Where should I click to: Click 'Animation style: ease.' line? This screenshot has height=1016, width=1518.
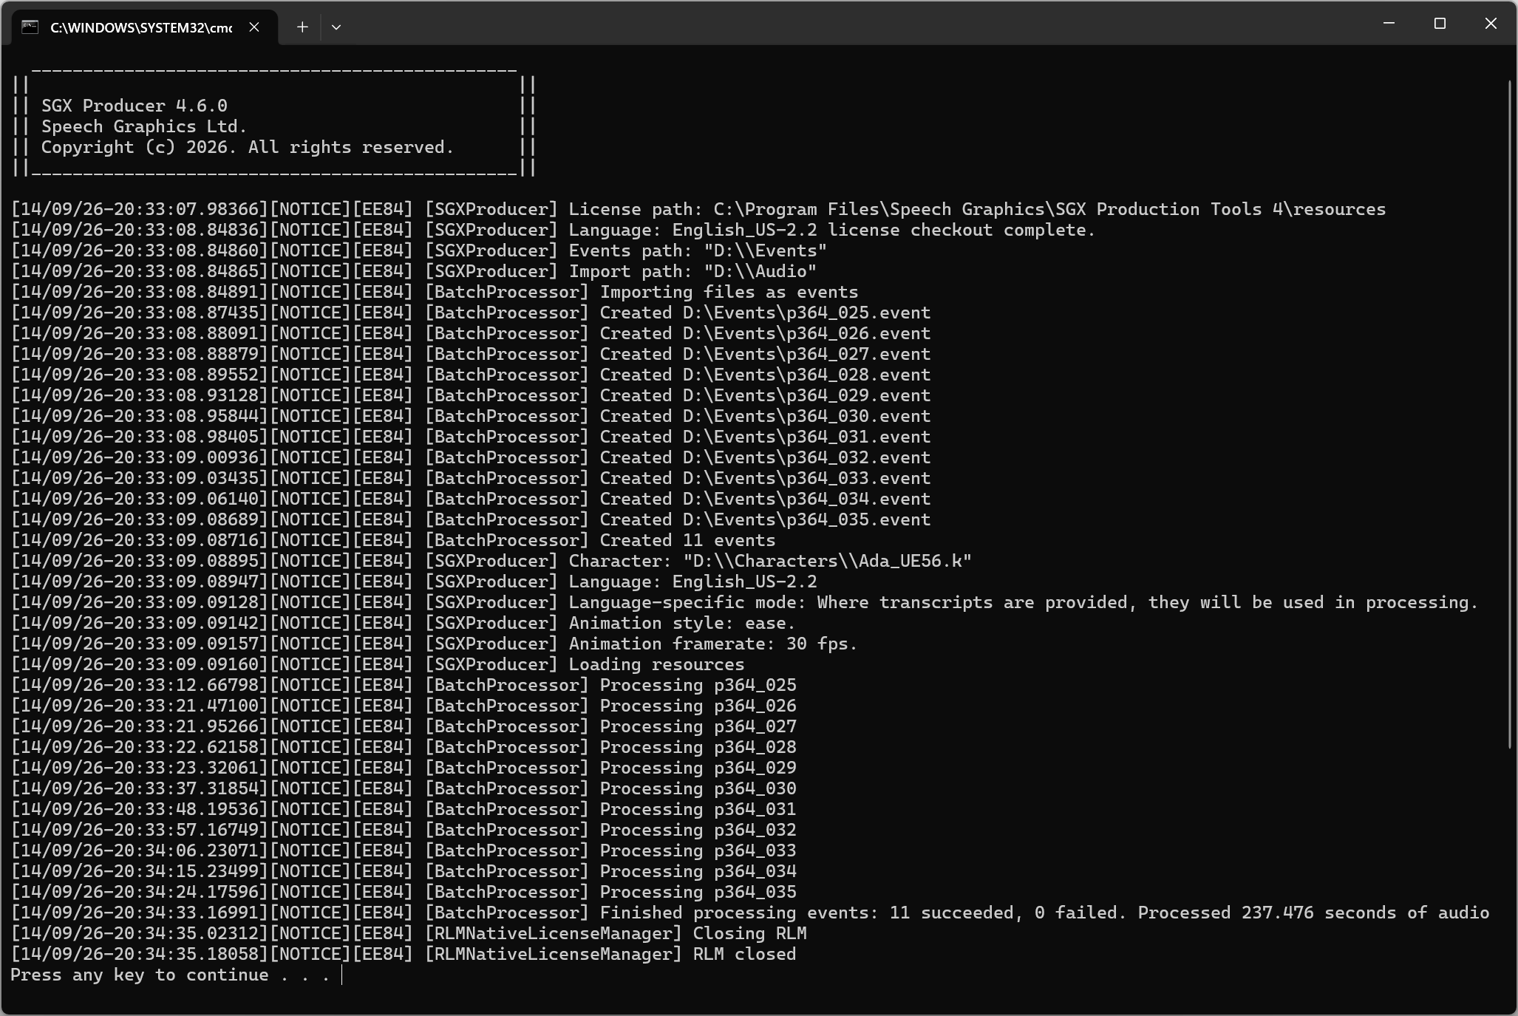coord(404,623)
